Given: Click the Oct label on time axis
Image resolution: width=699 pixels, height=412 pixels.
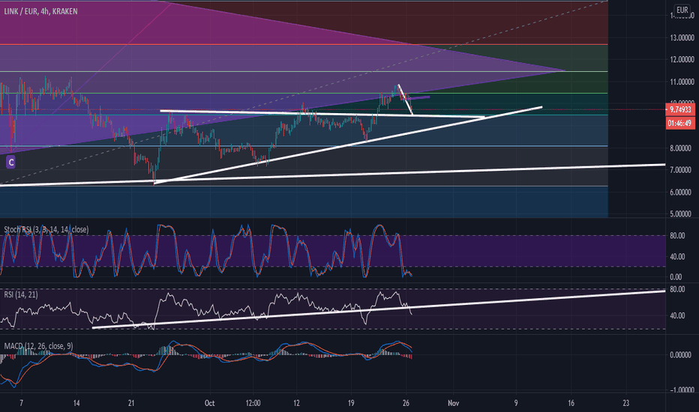Looking at the screenshot, I should (x=209, y=403).
